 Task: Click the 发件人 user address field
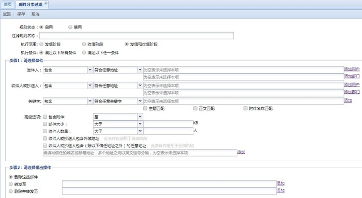point(244,70)
